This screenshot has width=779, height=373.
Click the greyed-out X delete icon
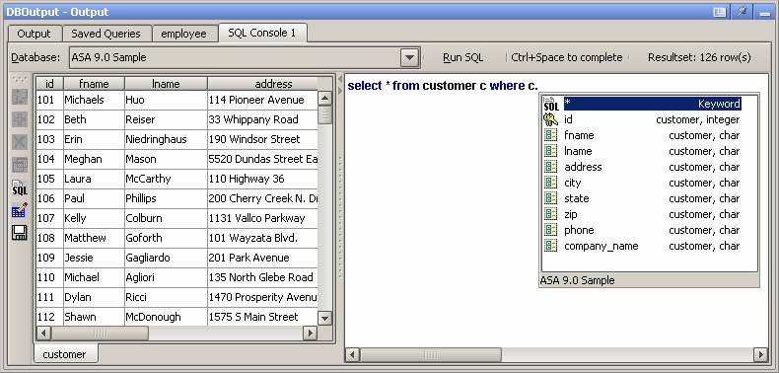tap(20, 142)
